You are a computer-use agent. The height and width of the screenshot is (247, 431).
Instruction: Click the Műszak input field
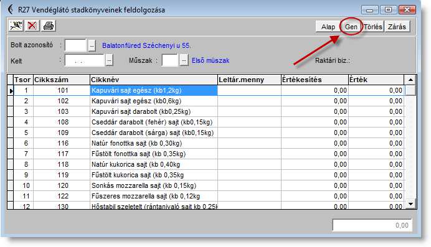click(x=170, y=60)
